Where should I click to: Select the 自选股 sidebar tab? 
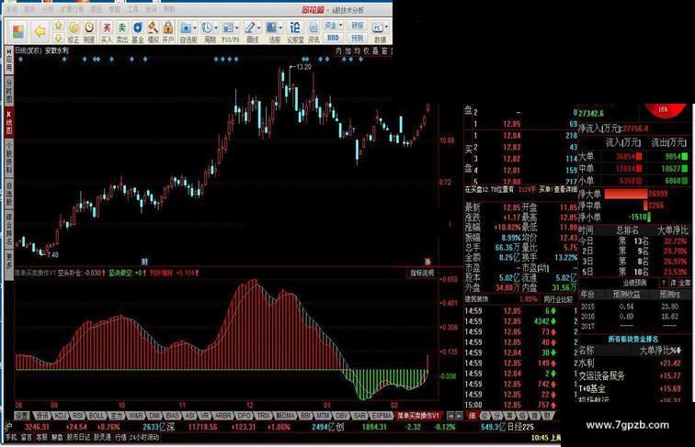pos(9,194)
